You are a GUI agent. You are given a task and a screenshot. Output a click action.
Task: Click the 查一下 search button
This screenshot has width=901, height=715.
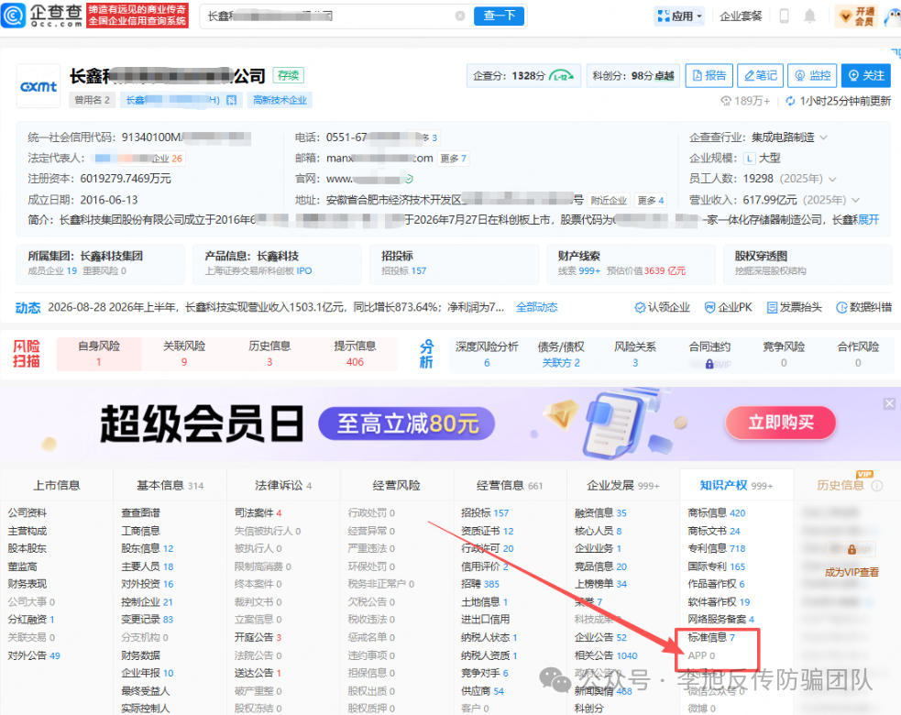pyautogui.click(x=499, y=16)
